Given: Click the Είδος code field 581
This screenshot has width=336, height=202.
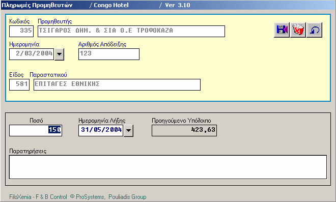Looking at the screenshot, I should coord(19,84).
